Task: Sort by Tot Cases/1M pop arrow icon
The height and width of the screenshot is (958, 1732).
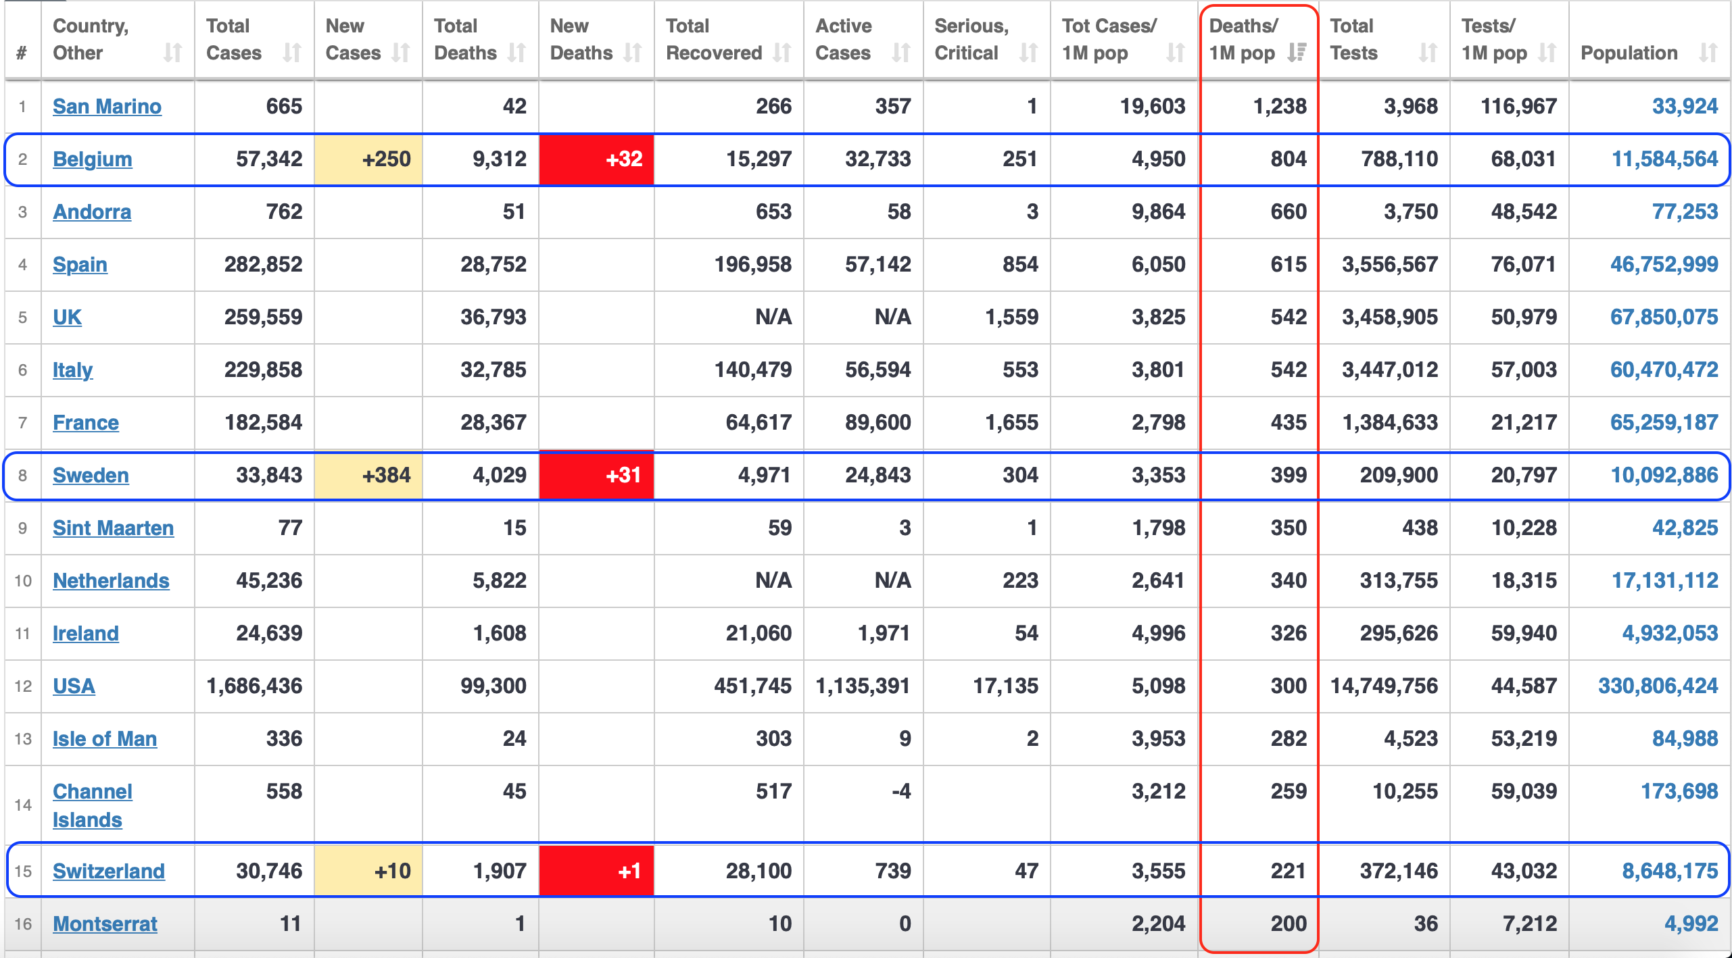Action: click(1176, 53)
